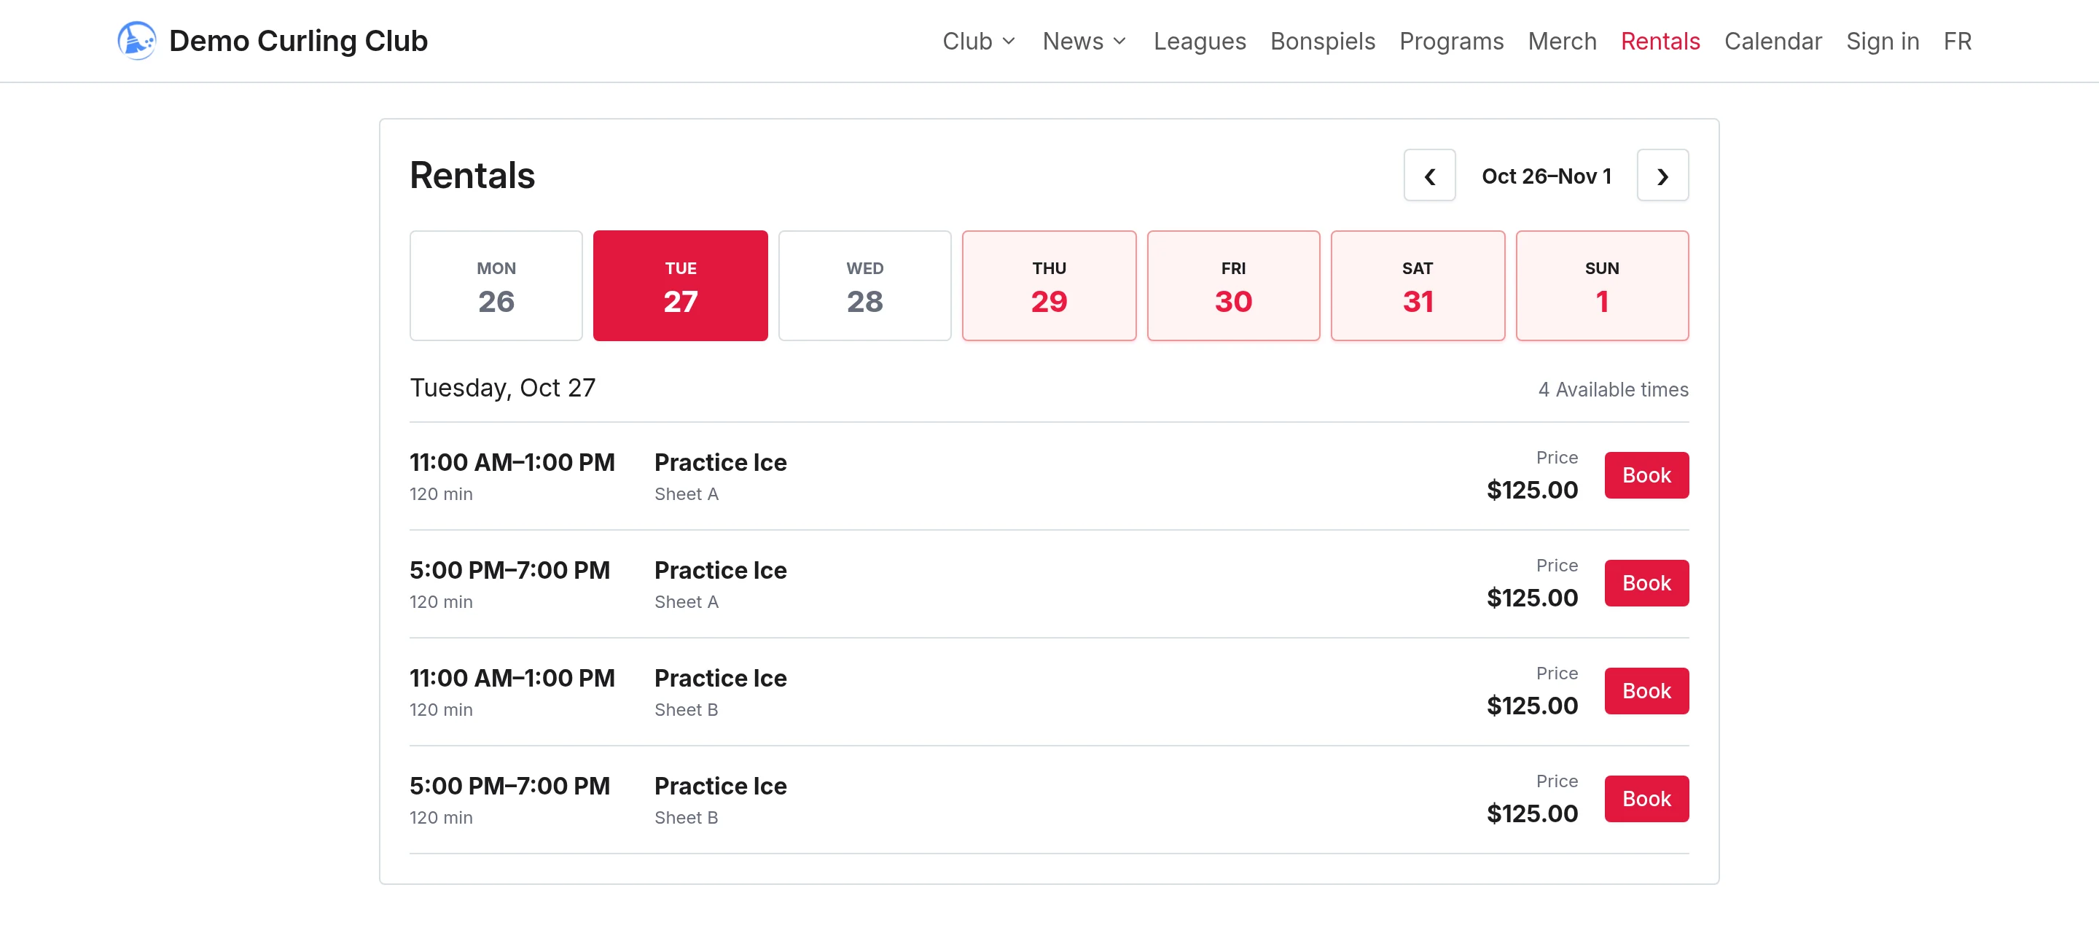
Task: Open the Programs page
Action: (x=1451, y=41)
